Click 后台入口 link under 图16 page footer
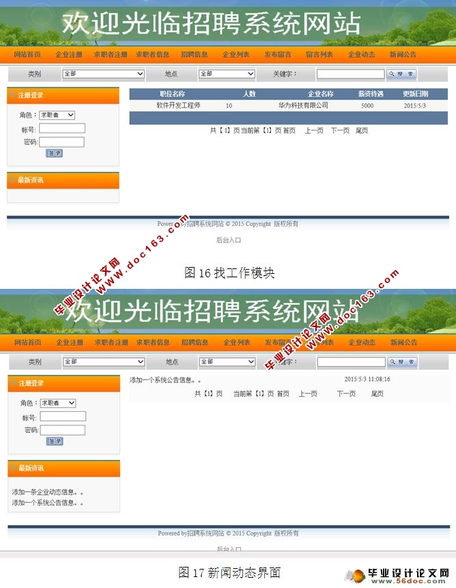Image resolution: width=456 pixels, height=588 pixels. tap(229, 240)
